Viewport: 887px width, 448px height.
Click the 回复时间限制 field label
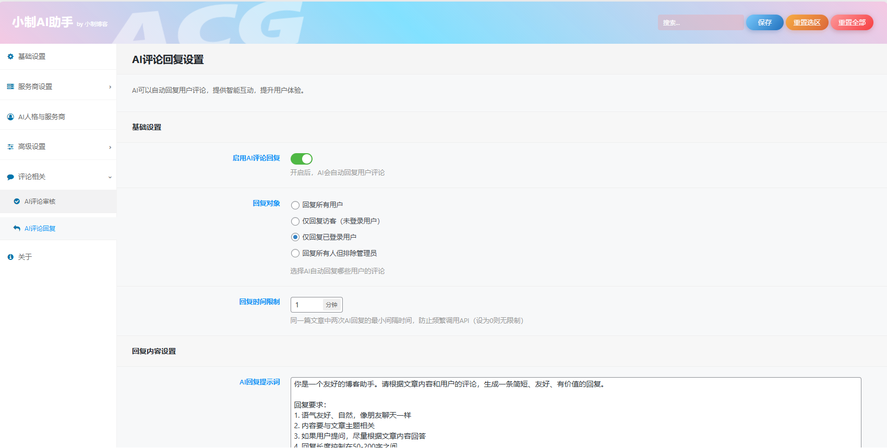(259, 302)
